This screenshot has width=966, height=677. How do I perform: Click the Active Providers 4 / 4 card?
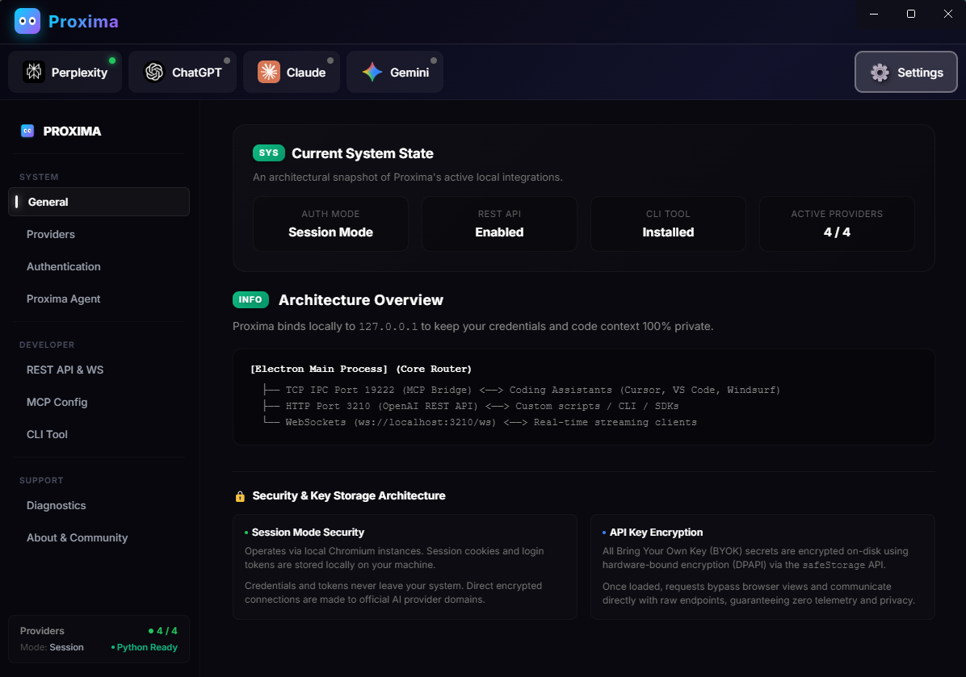[x=838, y=224]
